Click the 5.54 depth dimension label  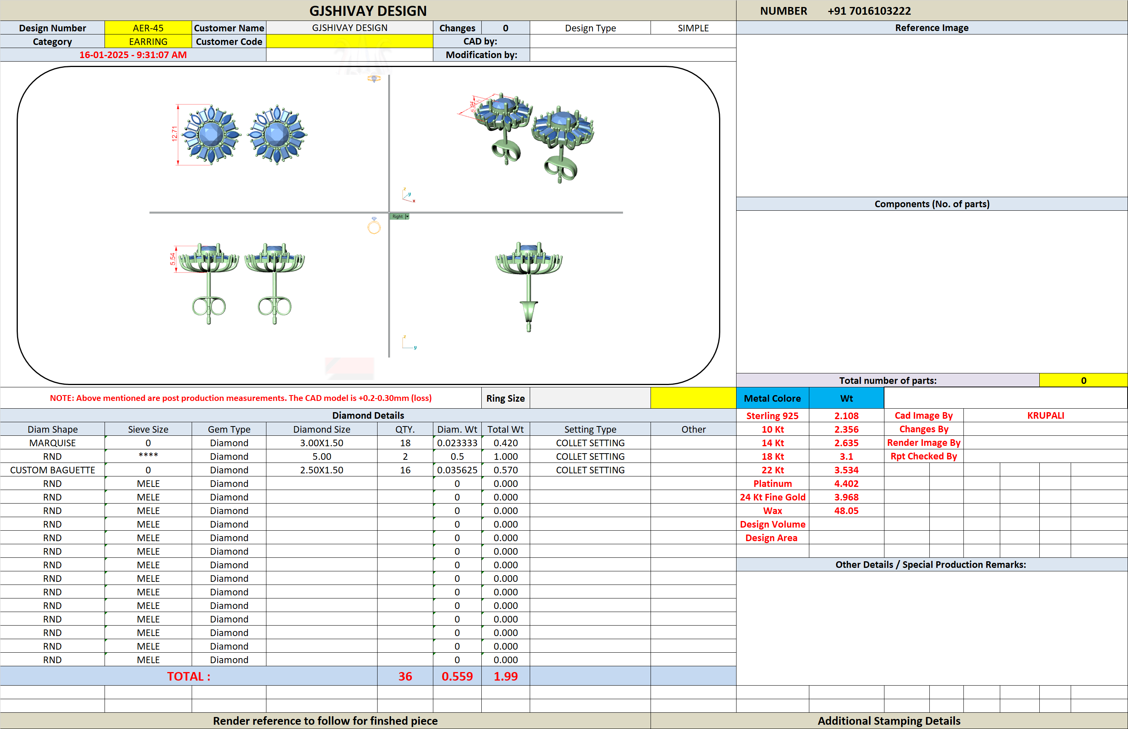click(172, 259)
